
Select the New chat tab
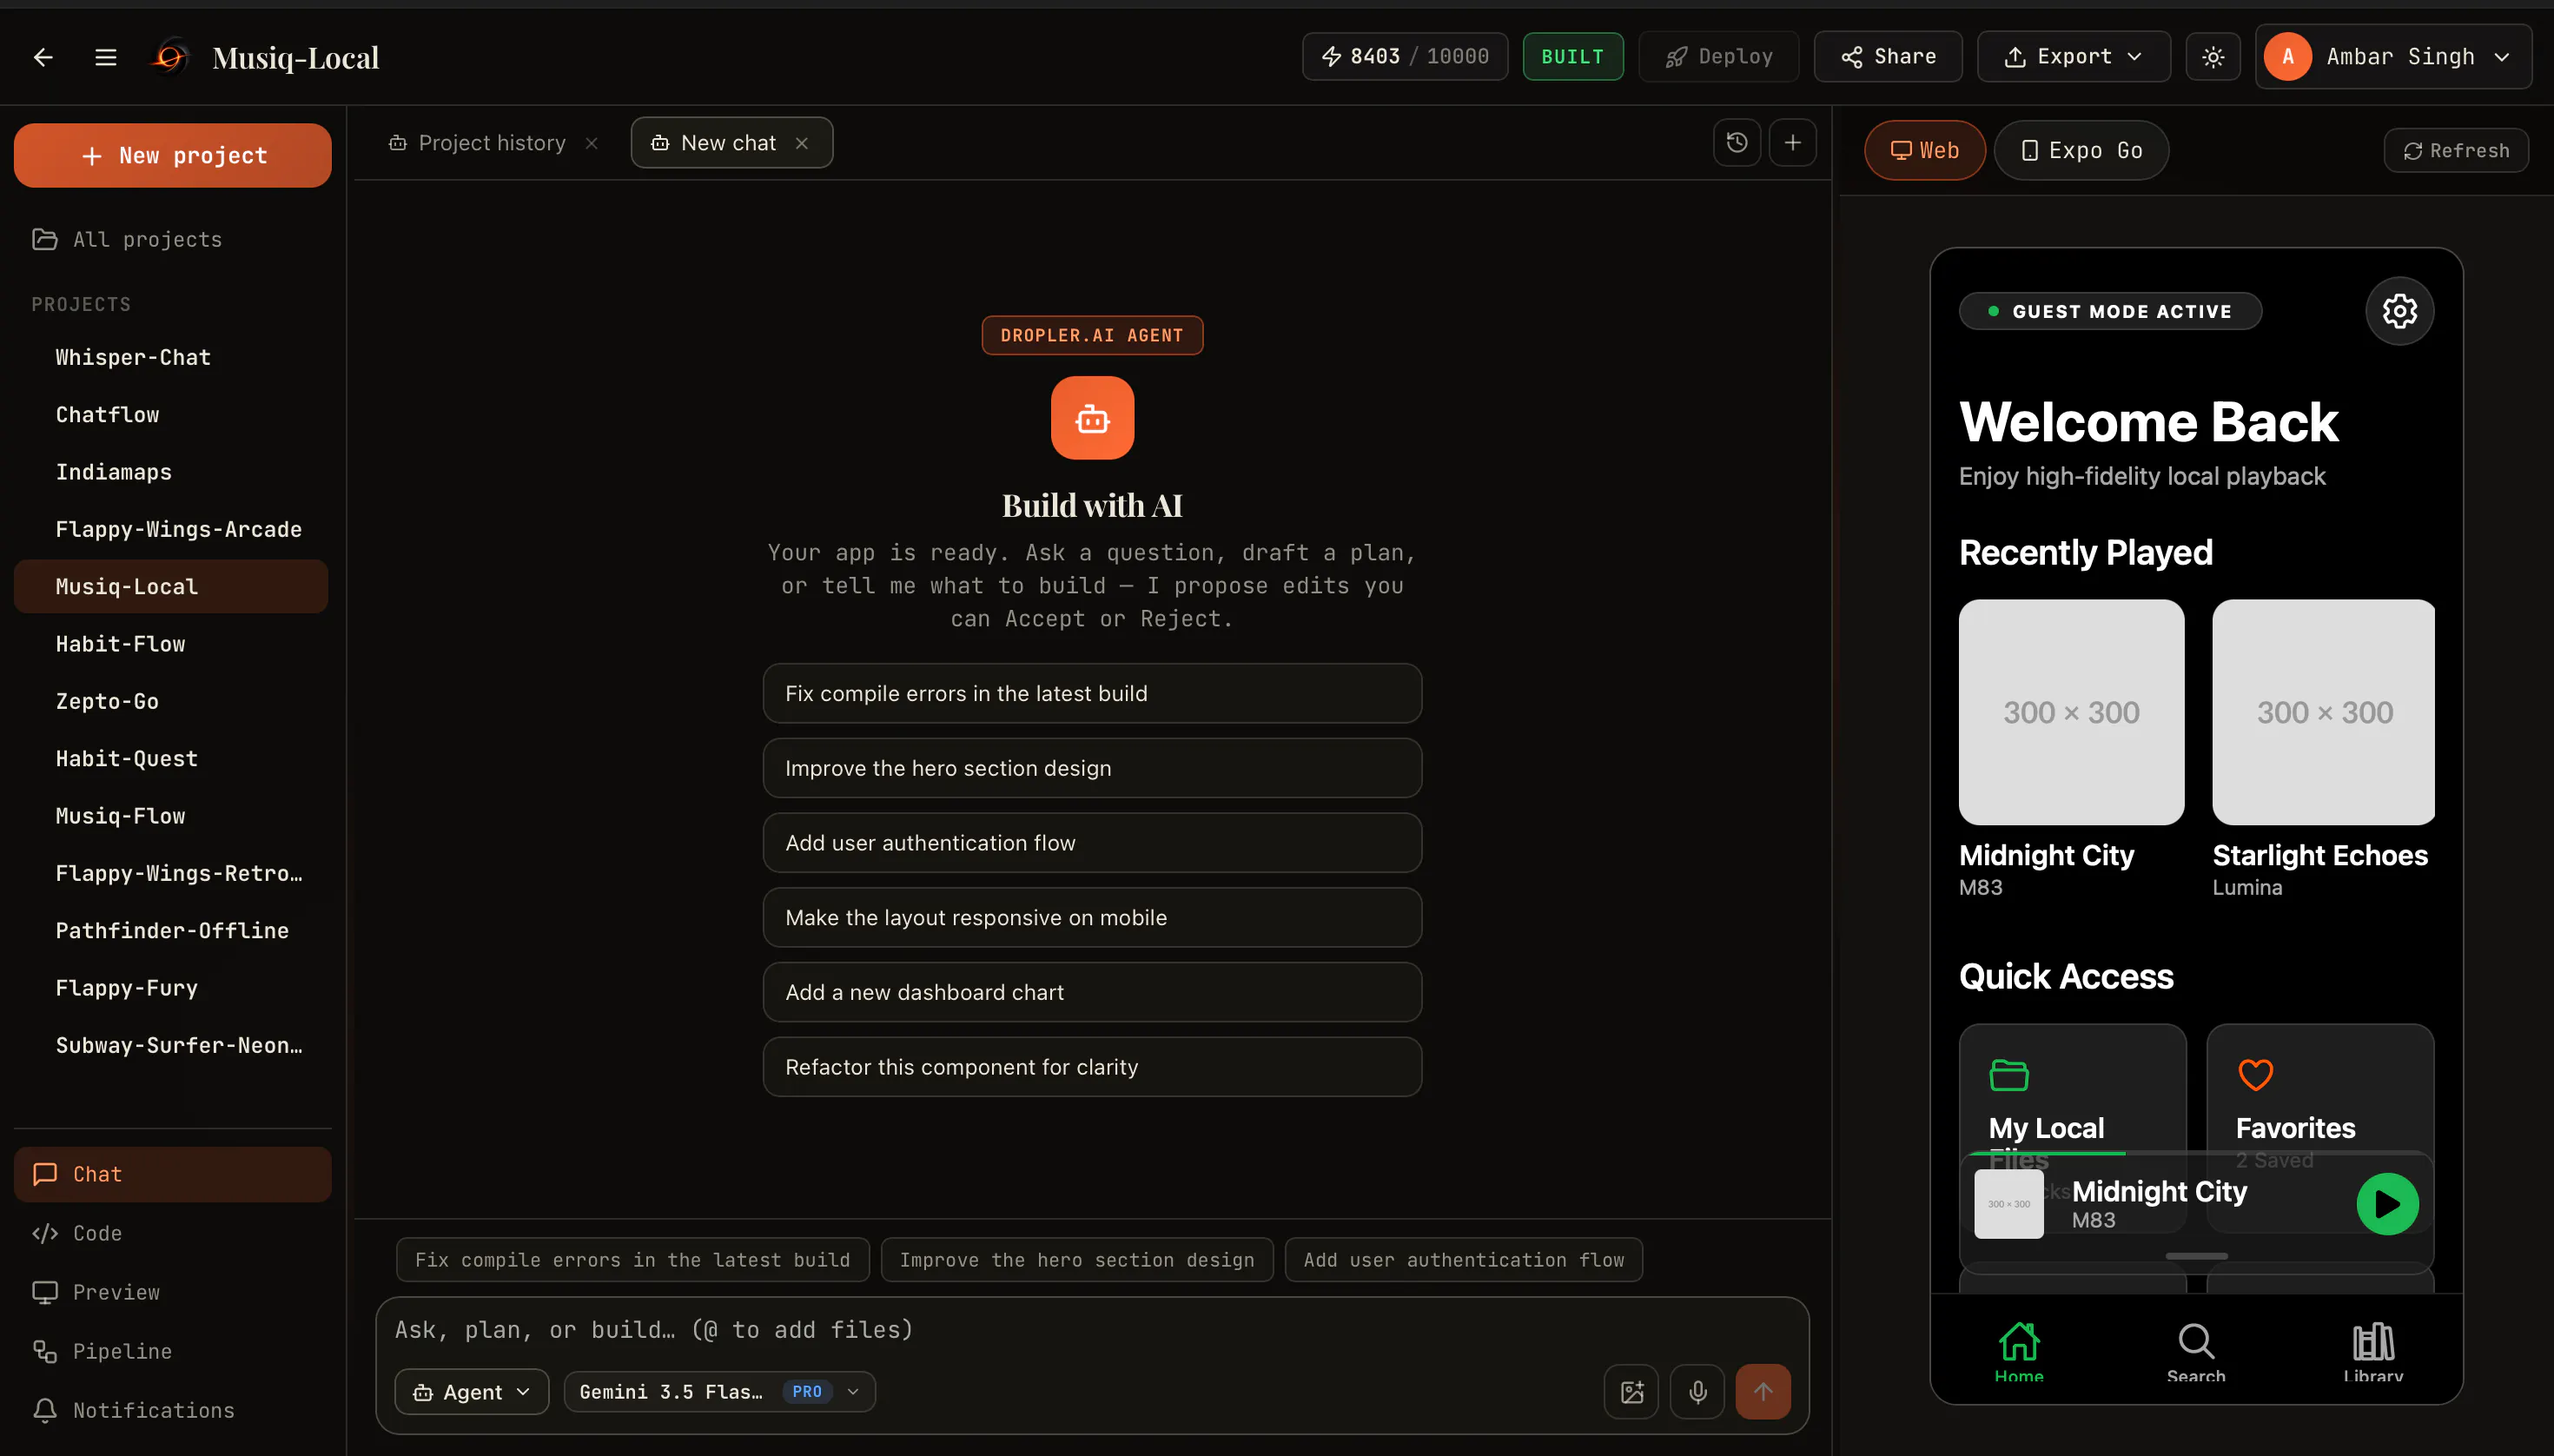[x=732, y=143]
